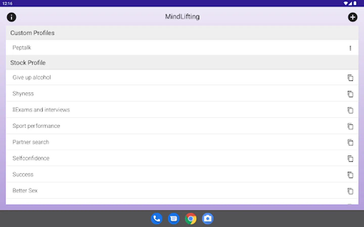The height and width of the screenshot is (227, 364).
Task: Open the Messages app in dock
Action: [174, 219]
